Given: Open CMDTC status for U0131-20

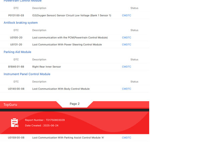Looking at the screenshot, I should pos(127,45).
